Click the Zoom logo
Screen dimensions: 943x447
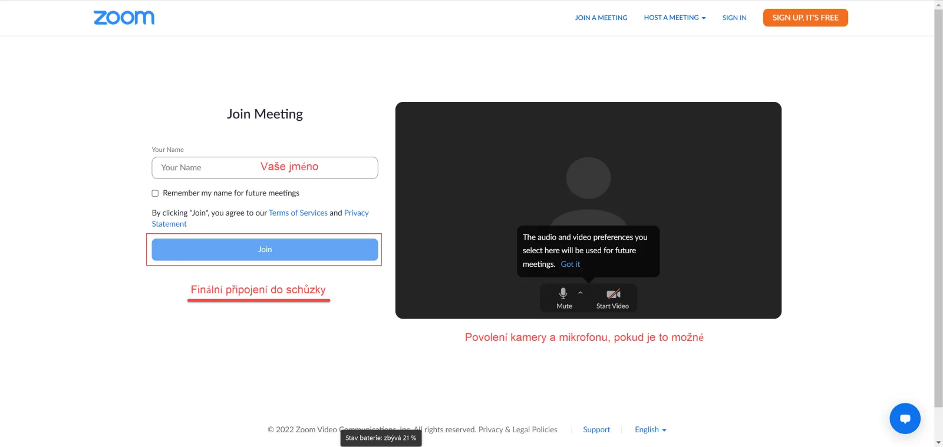click(x=124, y=18)
